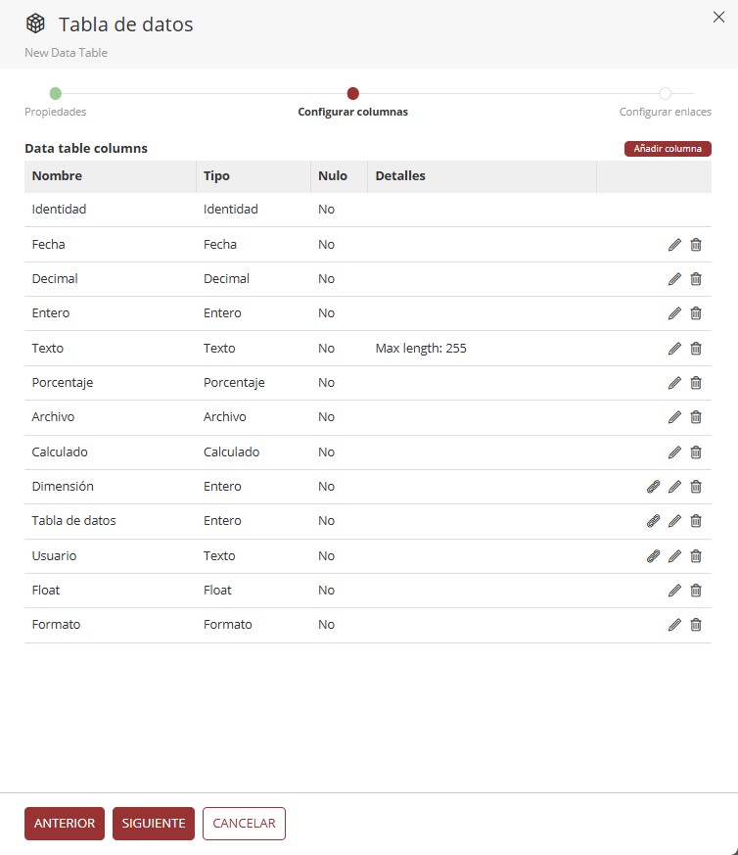
Task: Jump to the Propiedades step
Action: [x=55, y=94]
